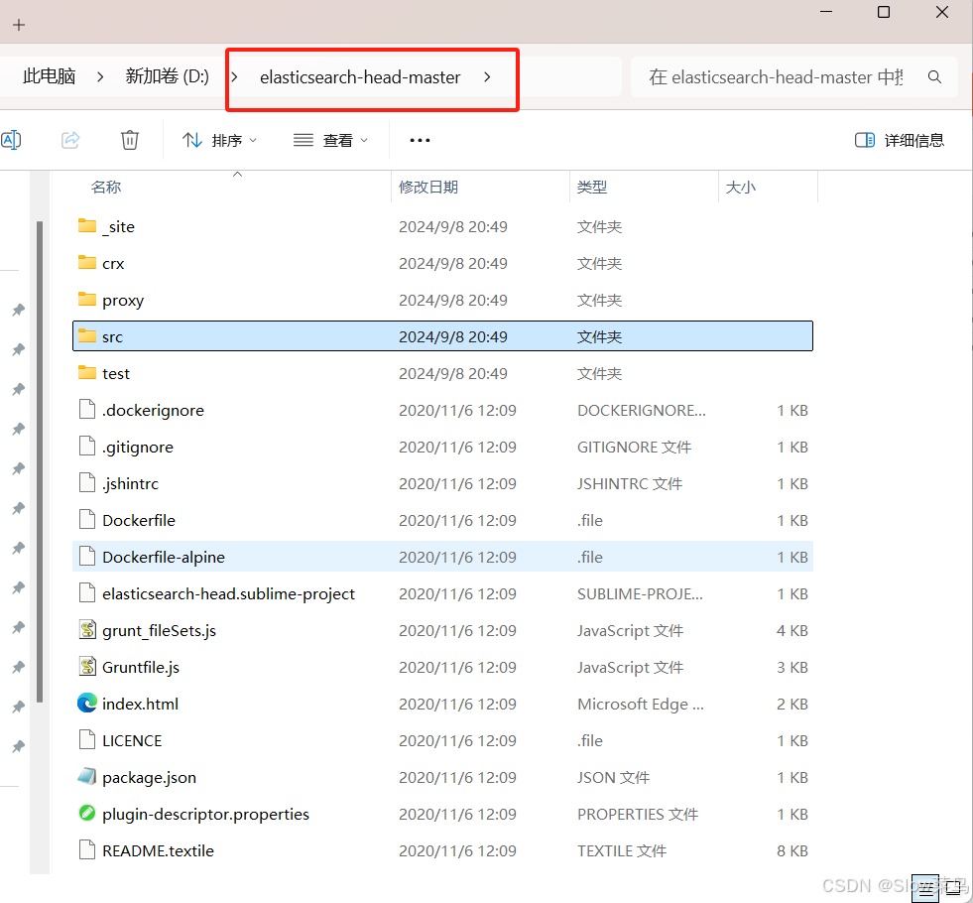Open the 查看 view dropdown
973x903 pixels.
(330, 140)
